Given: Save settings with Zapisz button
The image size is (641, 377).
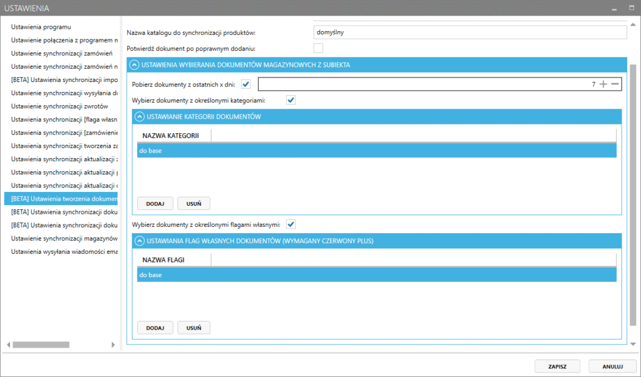Looking at the screenshot, I should point(557,366).
